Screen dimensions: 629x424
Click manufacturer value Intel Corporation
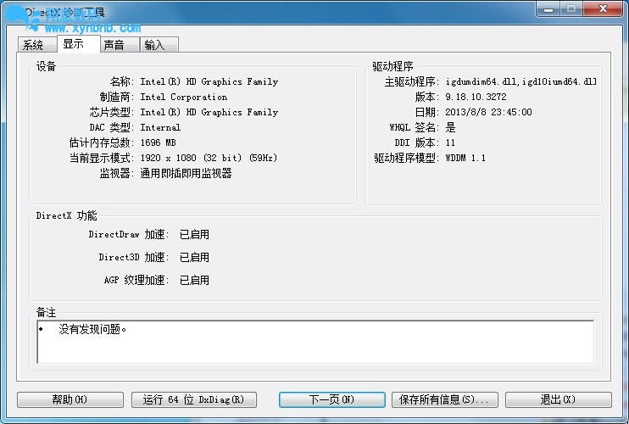click(184, 97)
